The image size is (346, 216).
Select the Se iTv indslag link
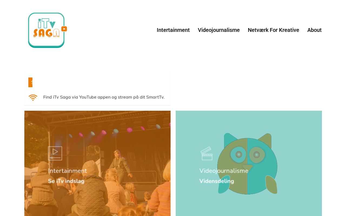coord(66,181)
